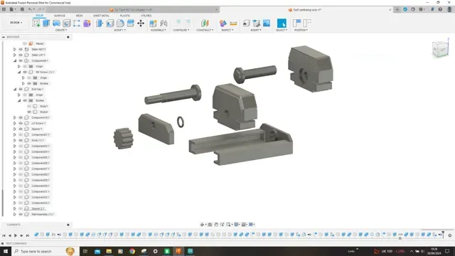Viewport: 455px width, 256px height.
Task: Toggle visibility of Slider LH:1
Action: pos(21,55)
